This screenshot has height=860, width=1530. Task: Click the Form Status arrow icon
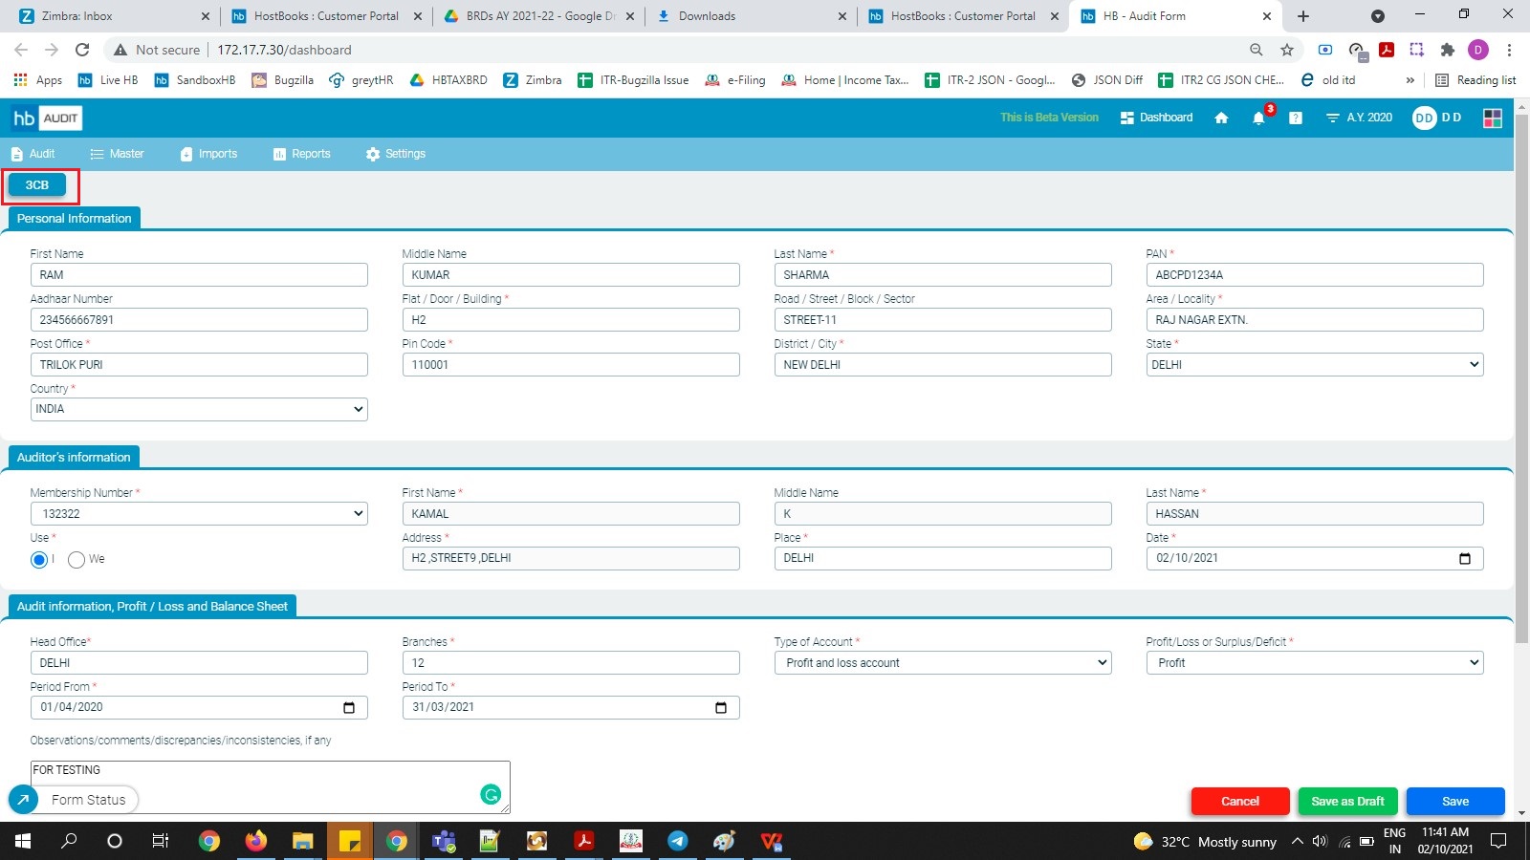pos(23,800)
